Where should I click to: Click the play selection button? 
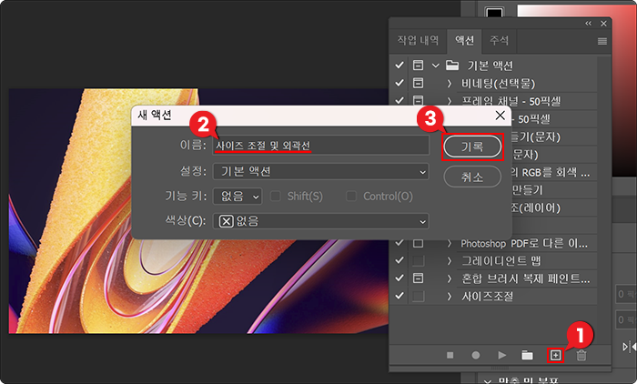click(x=502, y=356)
